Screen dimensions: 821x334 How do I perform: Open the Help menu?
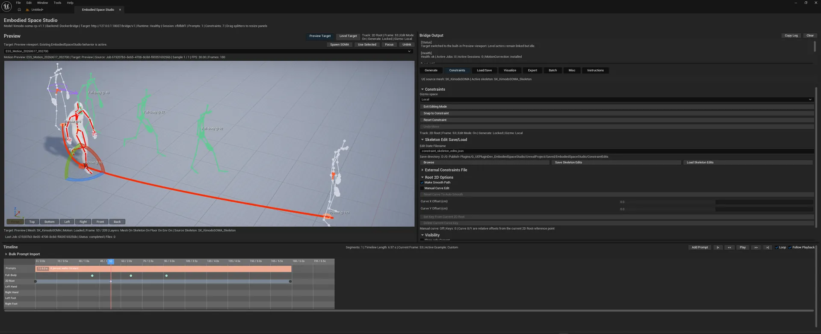pyautogui.click(x=70, y=3)
